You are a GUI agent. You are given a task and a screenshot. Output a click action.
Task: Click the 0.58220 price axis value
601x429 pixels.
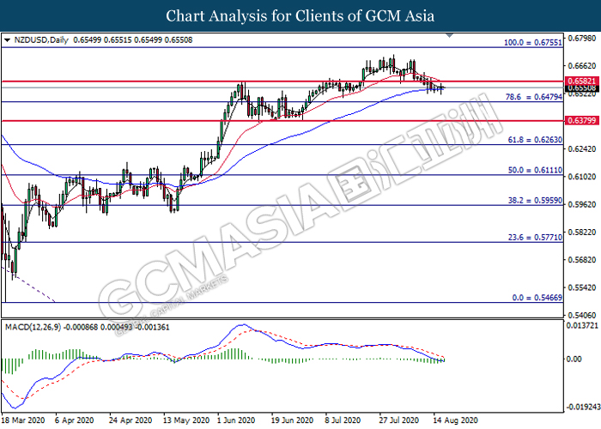[582, 233]
